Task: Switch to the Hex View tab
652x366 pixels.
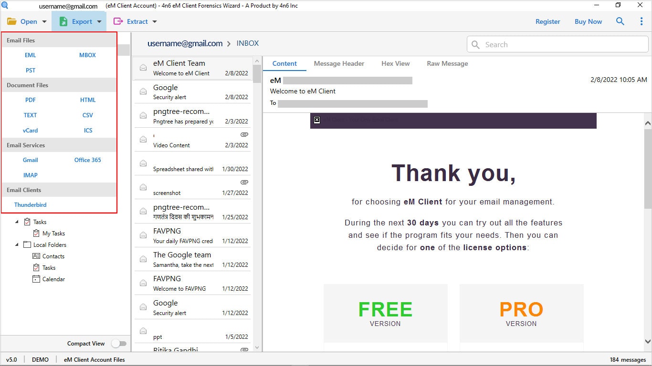Action: [395, 63]
